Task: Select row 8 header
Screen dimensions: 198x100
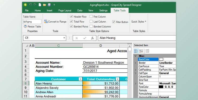Action: tap(26, 83)
